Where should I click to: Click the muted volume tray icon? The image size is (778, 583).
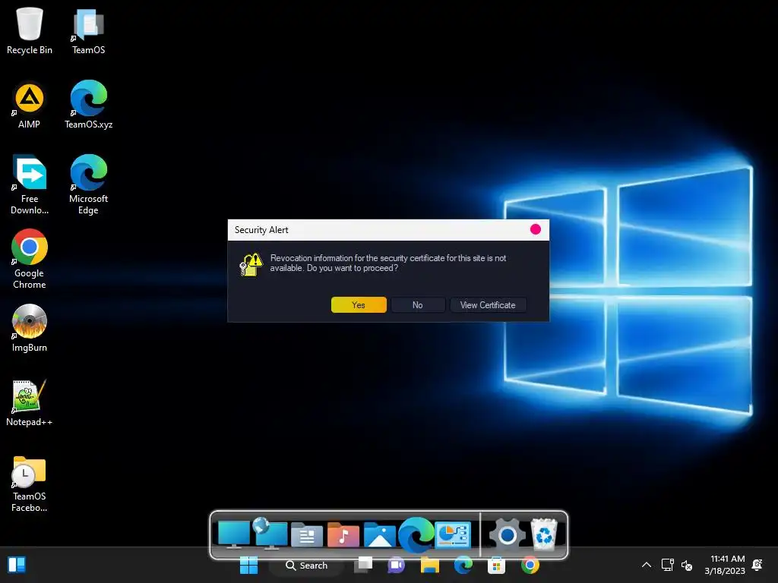point(687,565)
